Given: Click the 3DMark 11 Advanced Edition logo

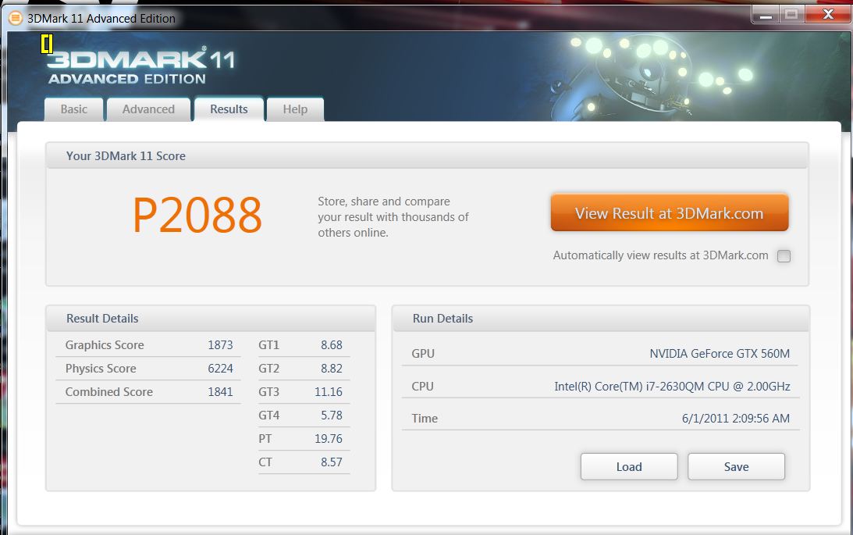Looking at the screenshot, I should point(141,66).
